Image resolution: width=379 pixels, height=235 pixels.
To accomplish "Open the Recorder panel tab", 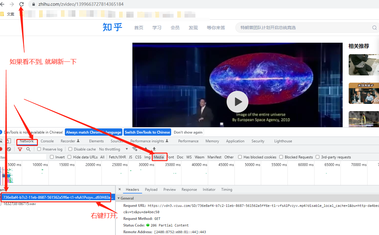I will coord(70,141).
